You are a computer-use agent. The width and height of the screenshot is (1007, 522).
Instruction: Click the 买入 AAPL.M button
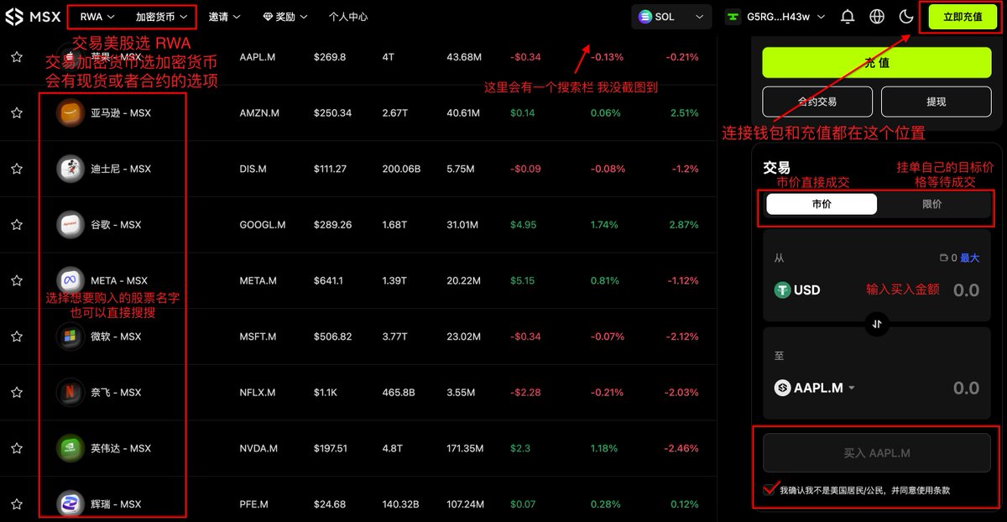[877, 453]
